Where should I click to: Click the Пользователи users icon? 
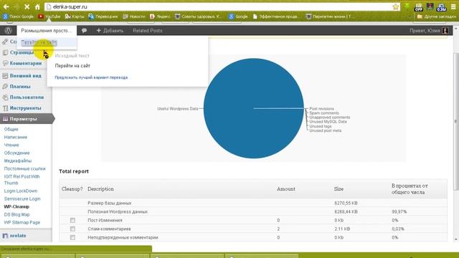point(5,97)
